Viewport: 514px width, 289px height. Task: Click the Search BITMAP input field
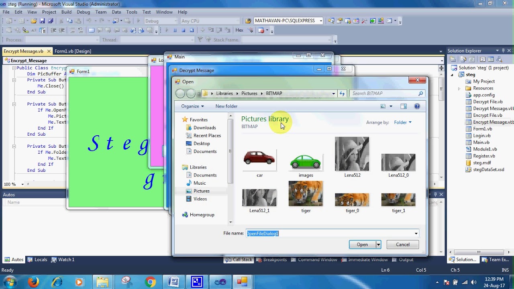[383, 94]
